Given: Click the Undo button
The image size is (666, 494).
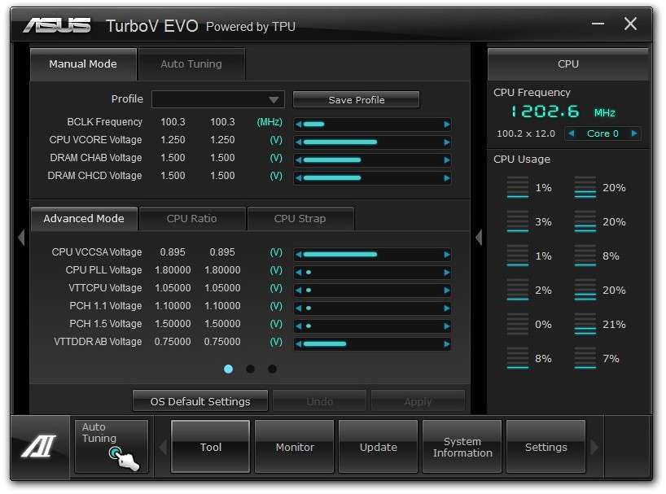Looking at the screenshot, I should 319,401.
